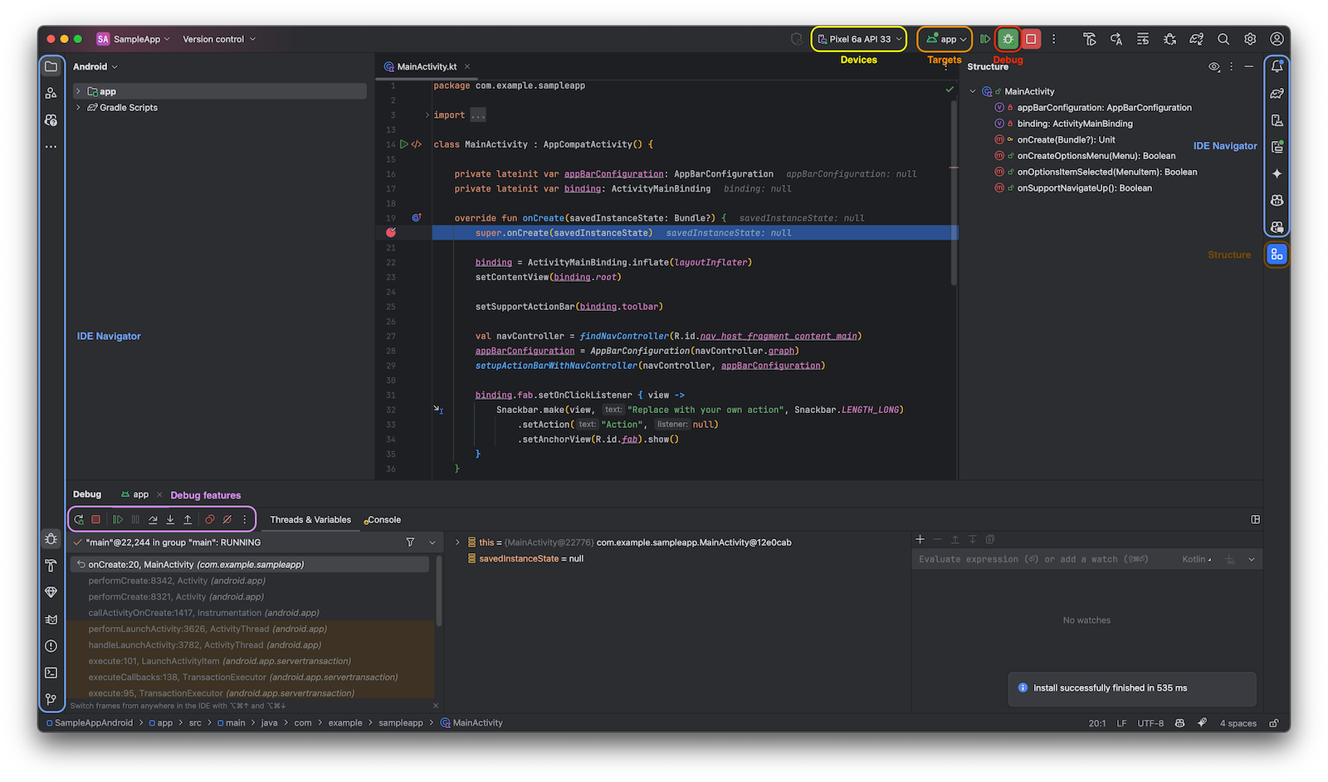Open Android project view dropdown
Screen dimensions: 1328x782
(95, 66)
